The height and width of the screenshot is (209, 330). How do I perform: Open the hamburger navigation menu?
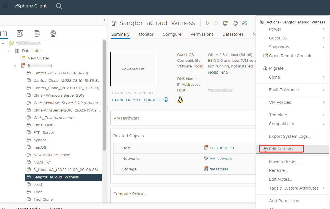pos(6,6)
